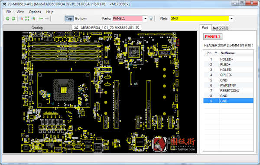Select highlighted pin 9 GND row
This screenshot has width=260, height=165.
click(228, 101)
